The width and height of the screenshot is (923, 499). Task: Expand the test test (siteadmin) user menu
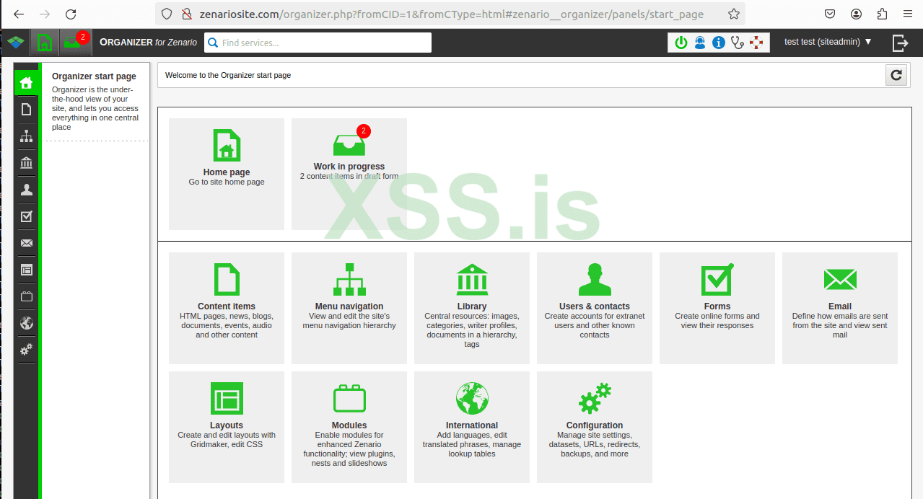[x=828, y=42]
